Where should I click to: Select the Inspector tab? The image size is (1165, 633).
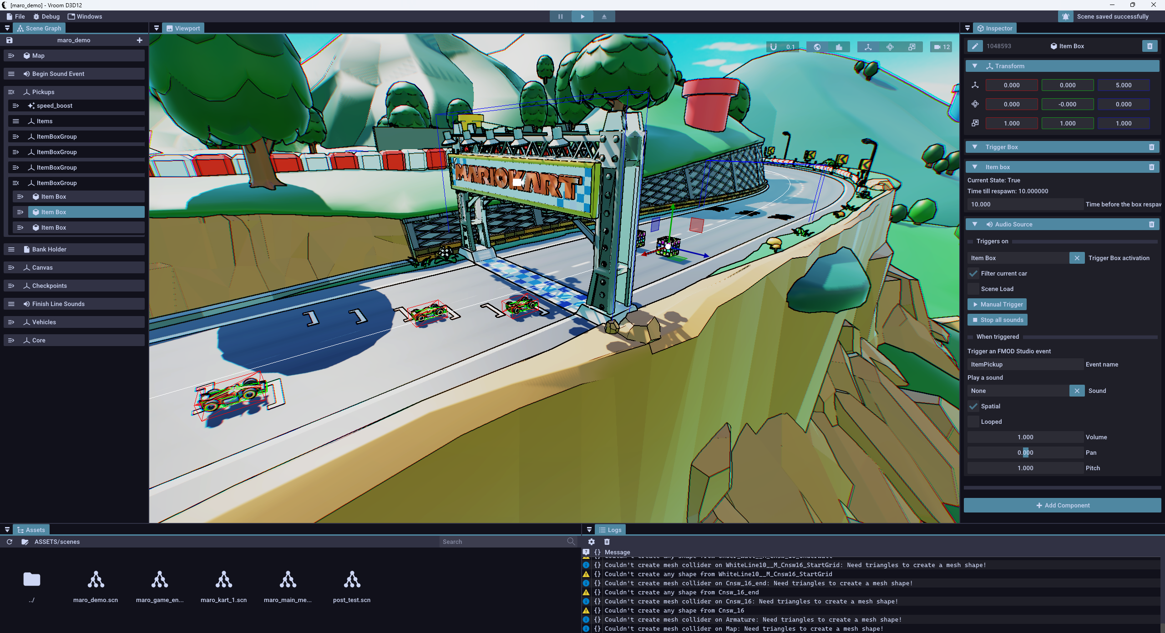995,28
